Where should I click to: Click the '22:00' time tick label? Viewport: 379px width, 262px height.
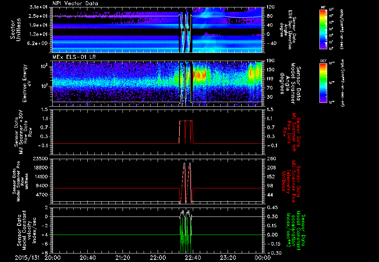[158, 258]
